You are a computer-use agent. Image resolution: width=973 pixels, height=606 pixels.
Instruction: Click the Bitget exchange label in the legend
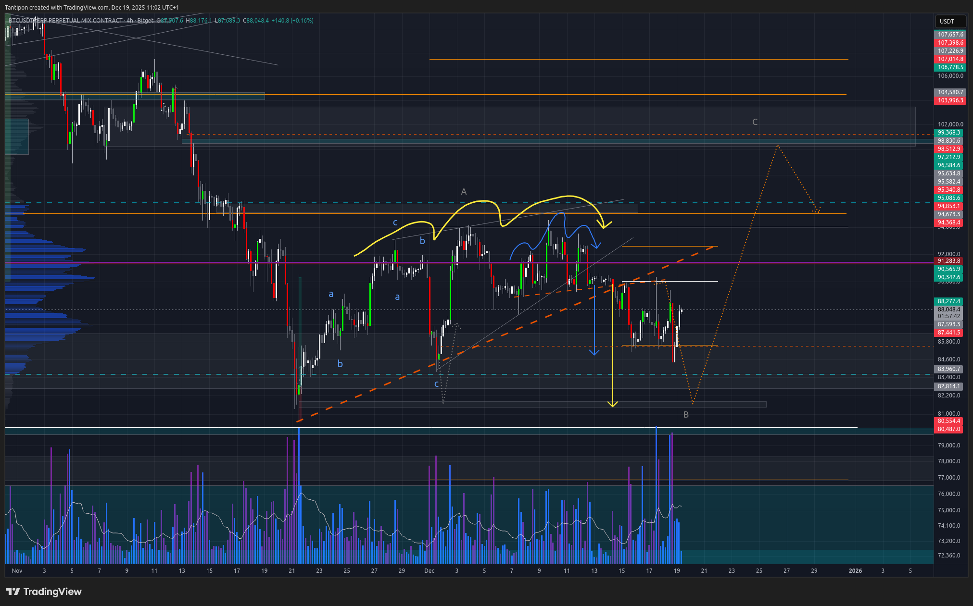click(145, 20)
